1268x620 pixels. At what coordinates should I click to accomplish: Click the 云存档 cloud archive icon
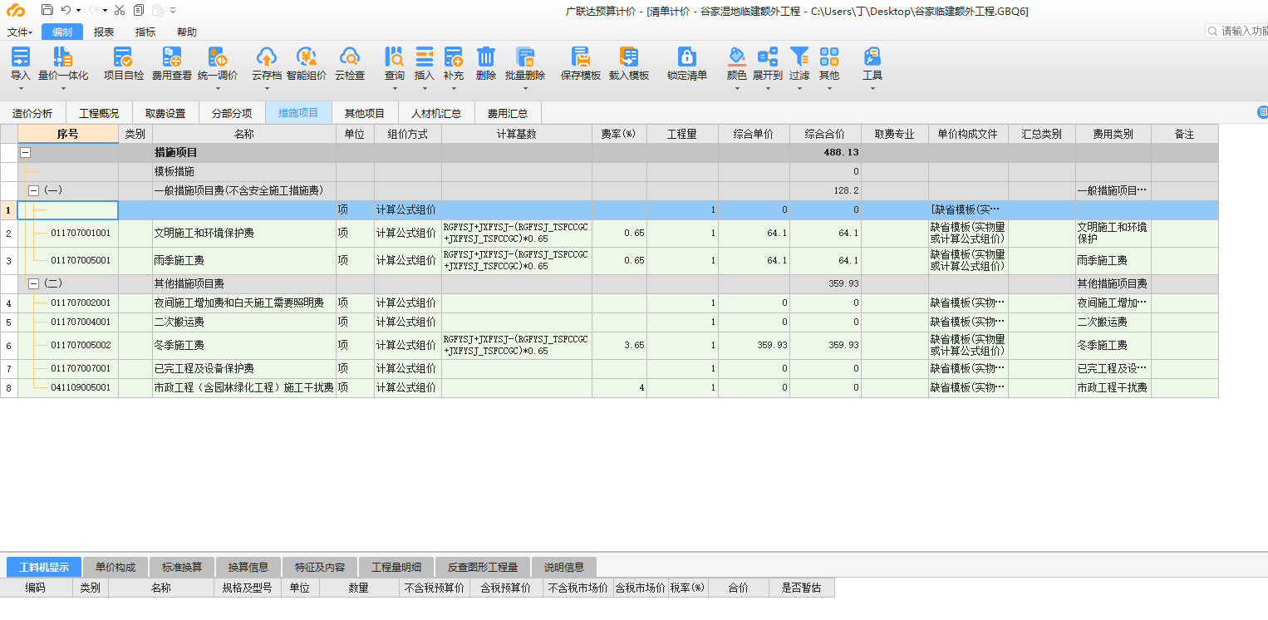(x=267, y=57)
